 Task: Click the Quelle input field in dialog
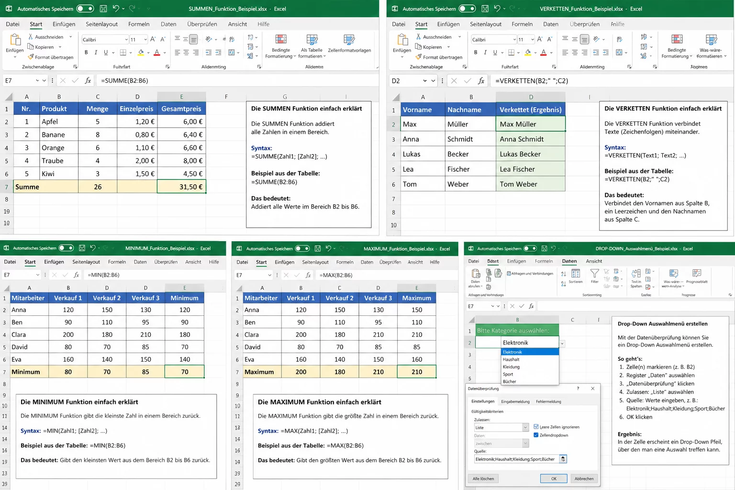click(x=516, y=459)
